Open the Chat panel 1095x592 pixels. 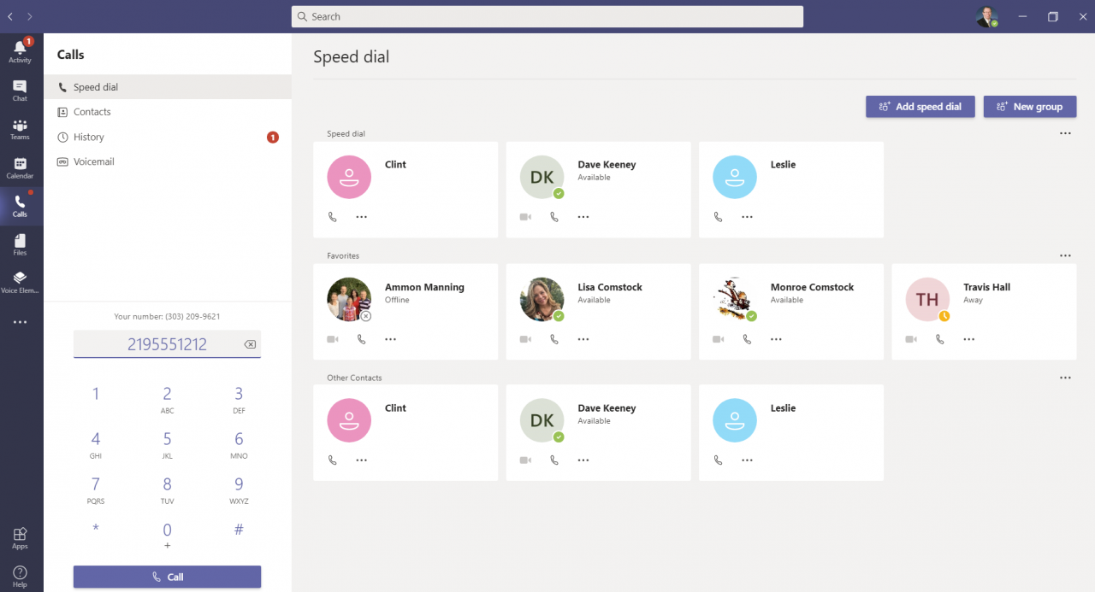pos(20,89)
